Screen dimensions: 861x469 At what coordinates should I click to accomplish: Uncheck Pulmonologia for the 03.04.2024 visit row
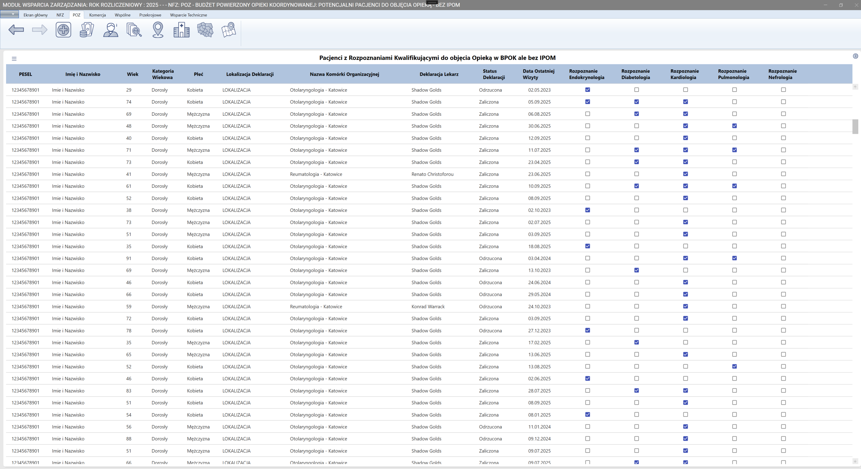[735, 258]
